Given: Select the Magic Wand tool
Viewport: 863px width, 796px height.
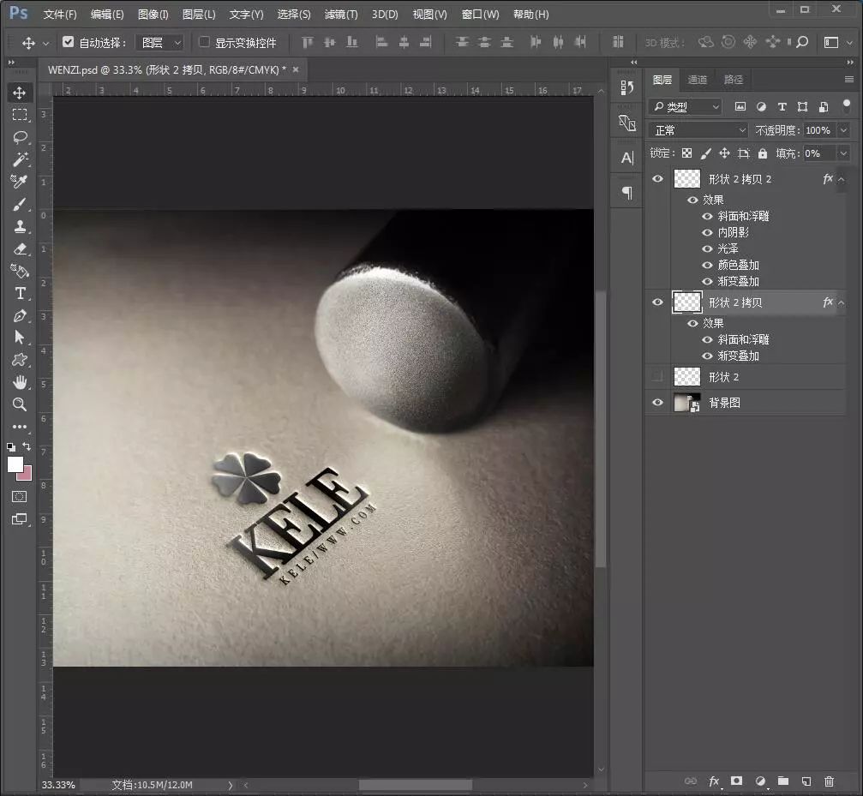Looking at the screenshot, I should click(20, 159).
